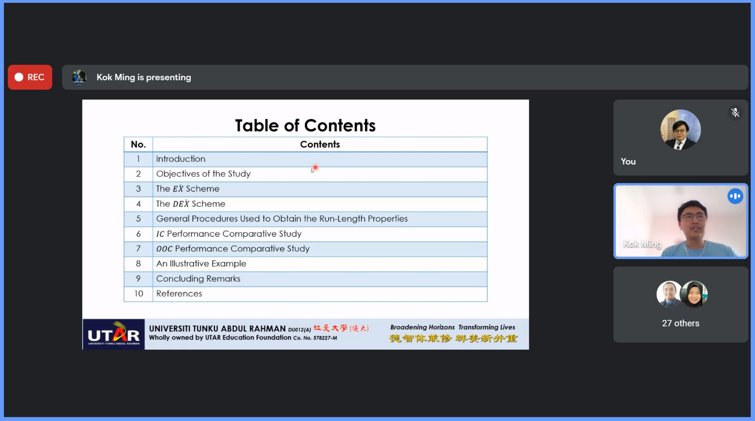This screenshot has width=755, height=421.
Task: Click your round profile photo in You tile
Action: click(x=680, y=130)
